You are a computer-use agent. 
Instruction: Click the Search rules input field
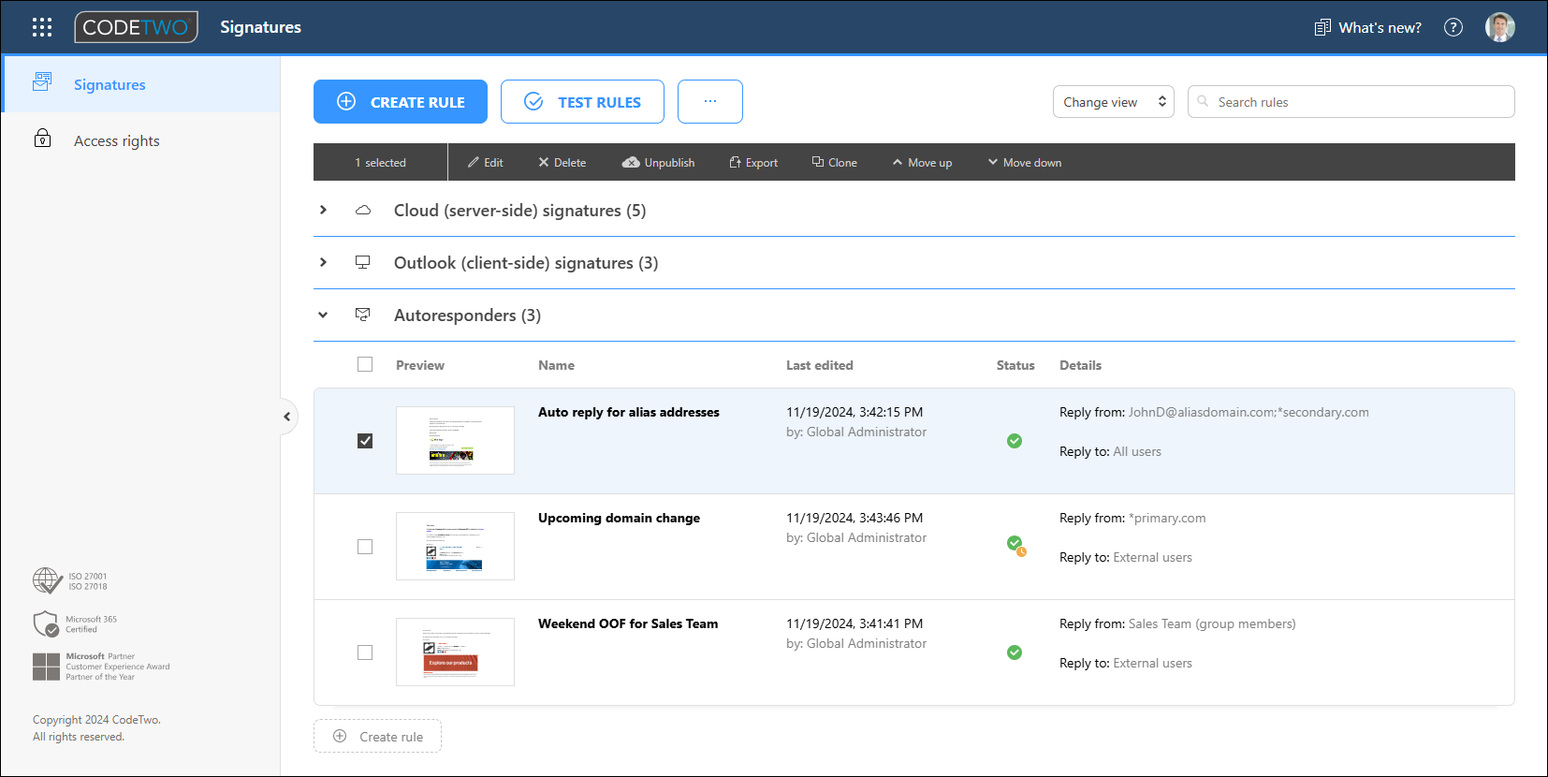(1357, 102)
